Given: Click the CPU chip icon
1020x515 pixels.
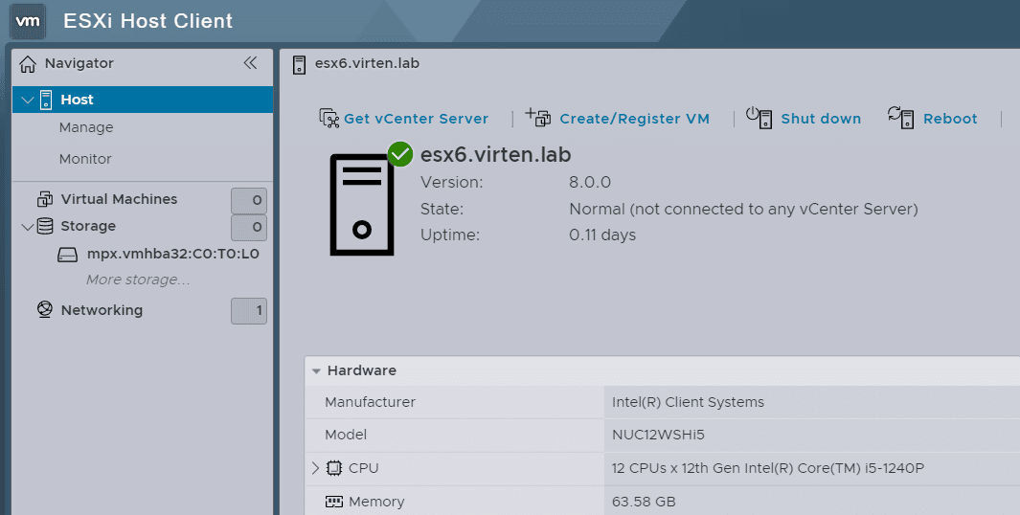Looking at the screenshot, I should [x=333, y=467].
